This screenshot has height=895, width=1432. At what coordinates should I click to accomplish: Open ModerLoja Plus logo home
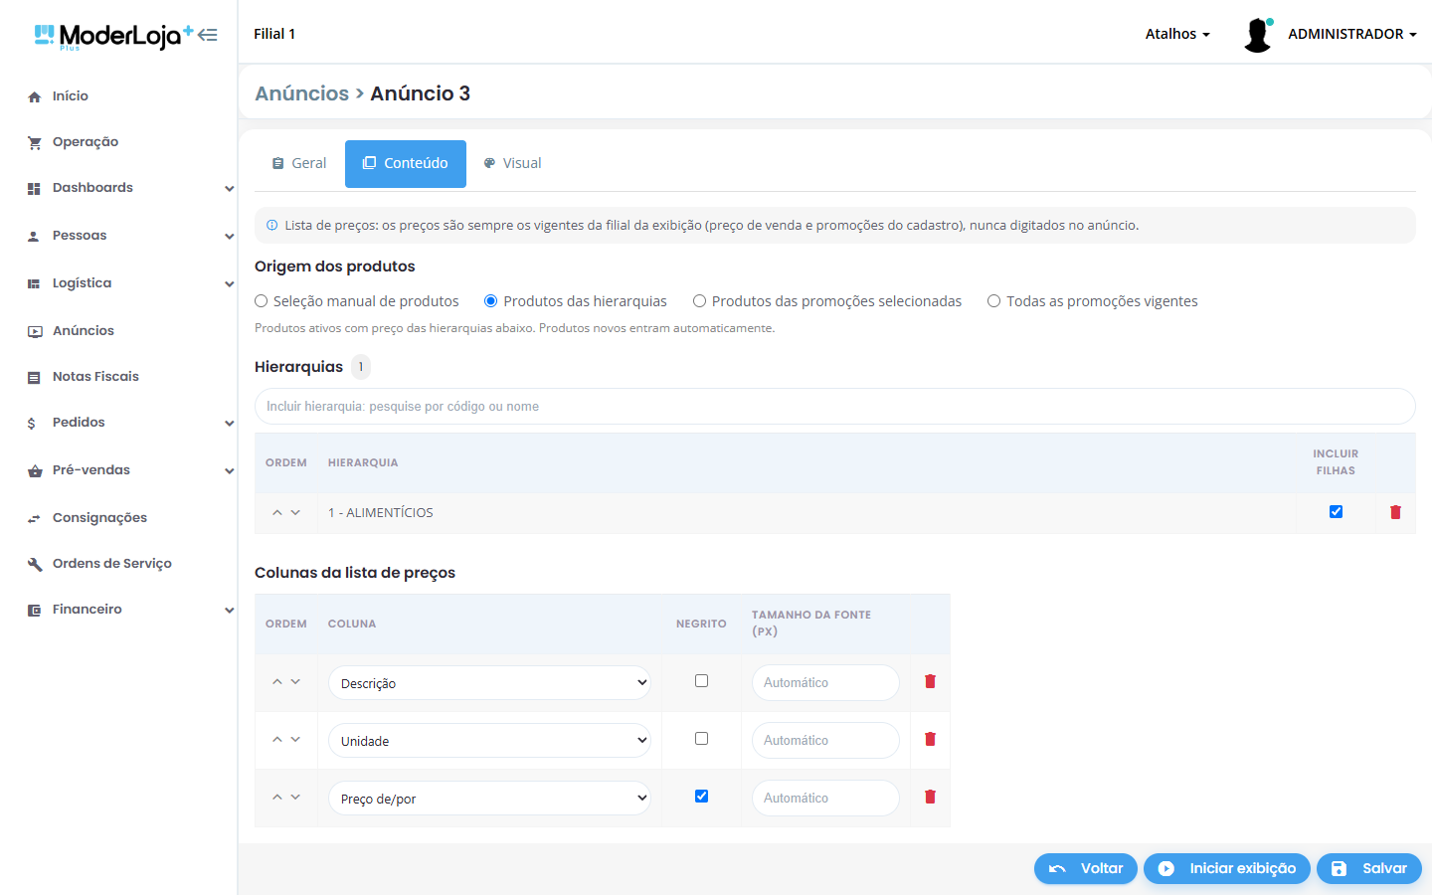(113, 36)
